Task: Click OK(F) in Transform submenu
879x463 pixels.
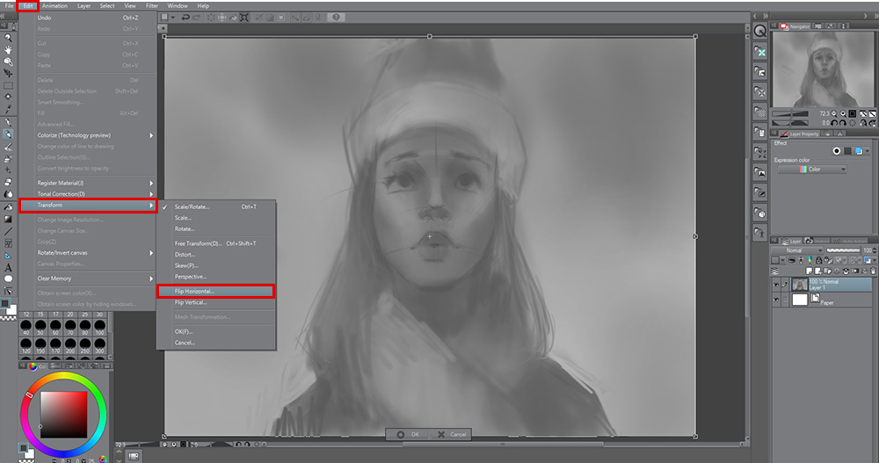Action: 216,332
